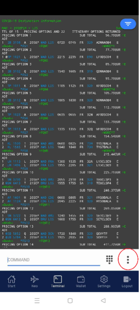
Task: Open the Wallet tab
Action: [x=81, y=282]
